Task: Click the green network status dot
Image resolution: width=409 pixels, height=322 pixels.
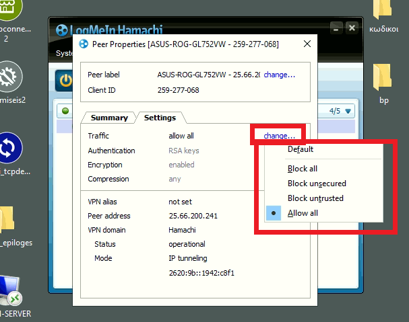Action: coord(65,111)
